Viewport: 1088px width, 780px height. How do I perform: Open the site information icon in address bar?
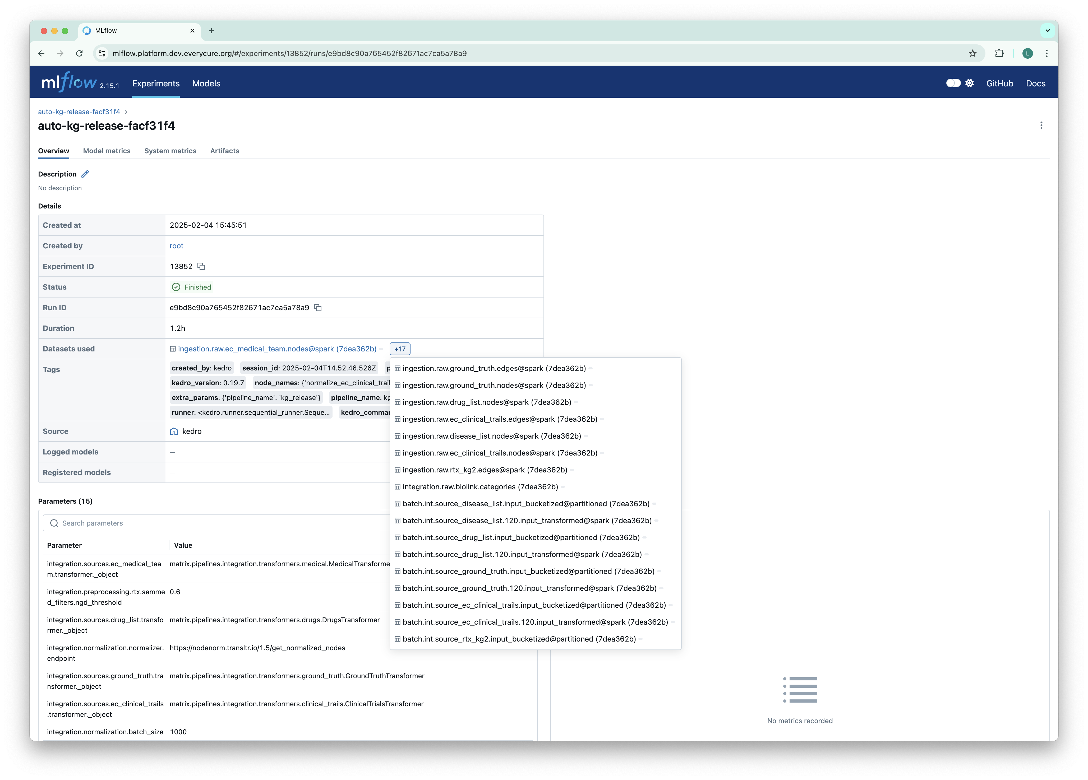tap(102, 53)
